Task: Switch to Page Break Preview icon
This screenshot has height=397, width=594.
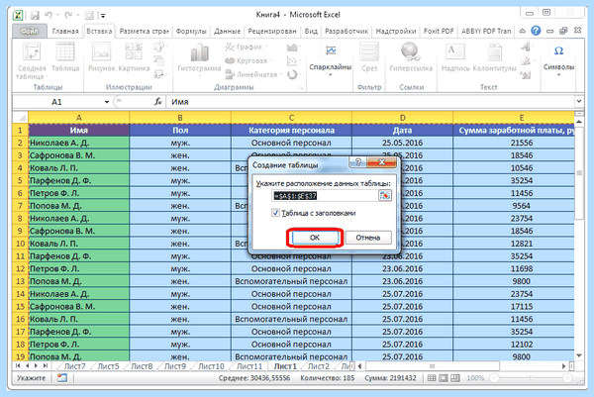Action: [x=455, y=377]
